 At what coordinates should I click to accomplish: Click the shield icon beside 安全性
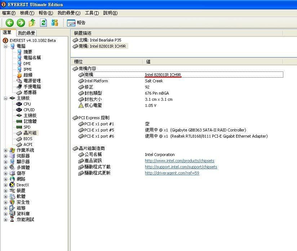point(12,203)
